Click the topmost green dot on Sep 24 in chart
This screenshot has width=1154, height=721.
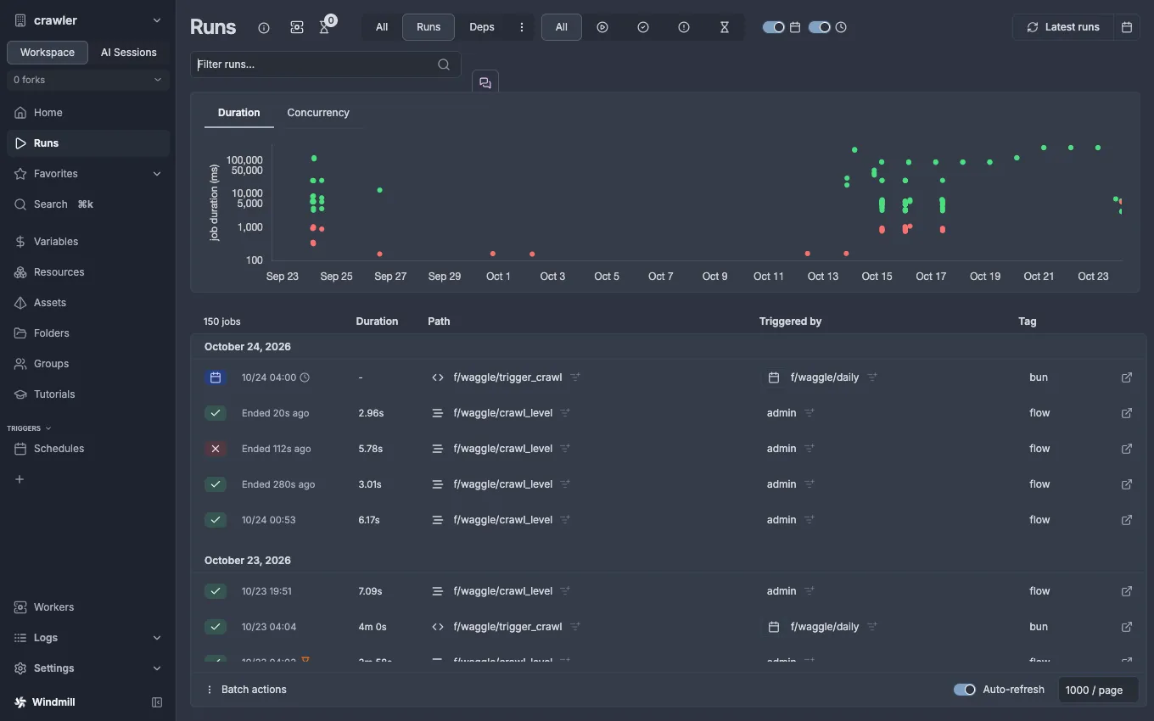pyautogui.click(x=314, y=159)
